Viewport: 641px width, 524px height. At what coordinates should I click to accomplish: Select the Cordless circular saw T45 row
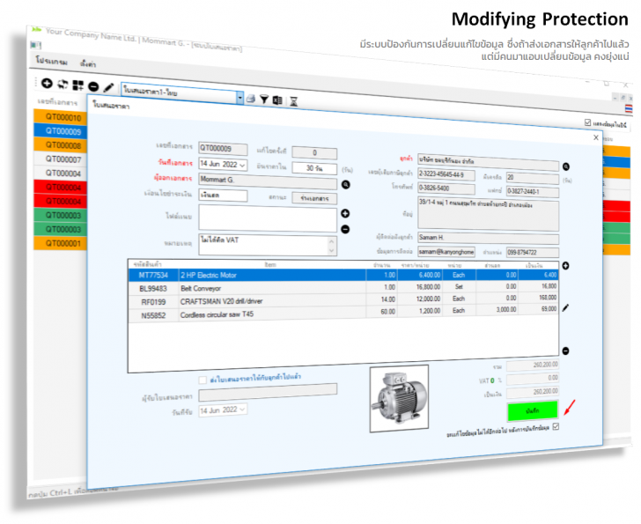coord(343,313)
